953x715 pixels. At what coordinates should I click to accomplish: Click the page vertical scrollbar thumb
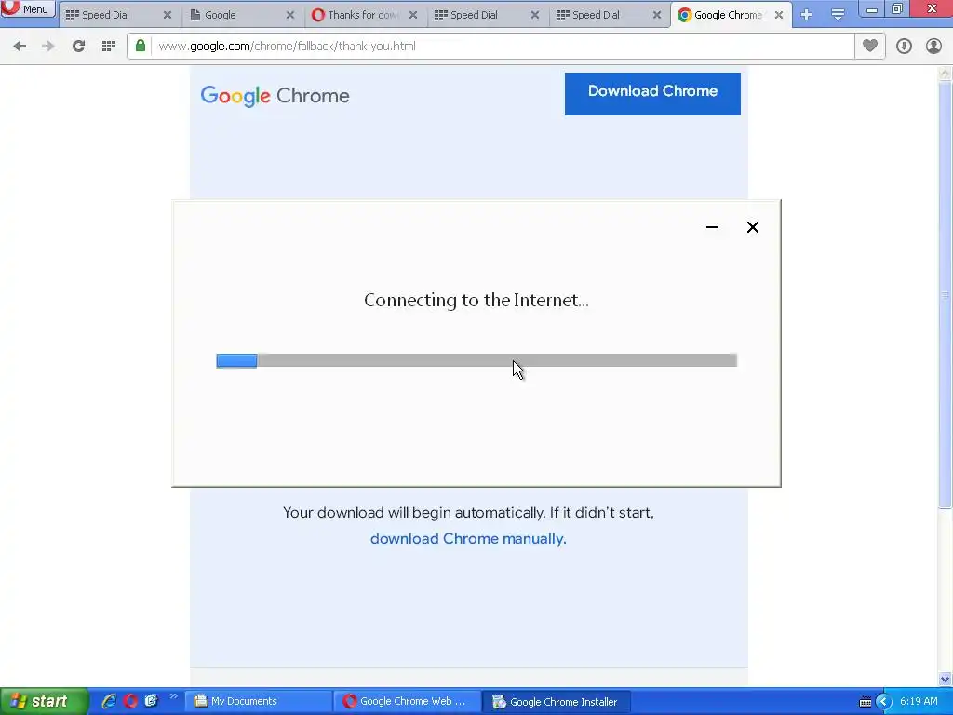tap(945, 295)
